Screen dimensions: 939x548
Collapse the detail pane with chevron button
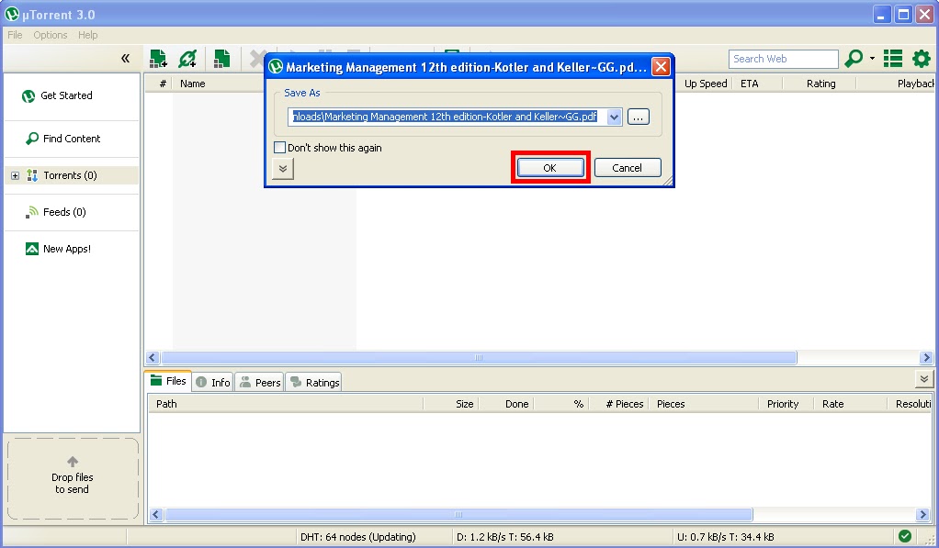(x=924, y=379)
